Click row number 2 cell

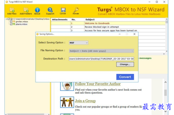click(x=77, y=27)
